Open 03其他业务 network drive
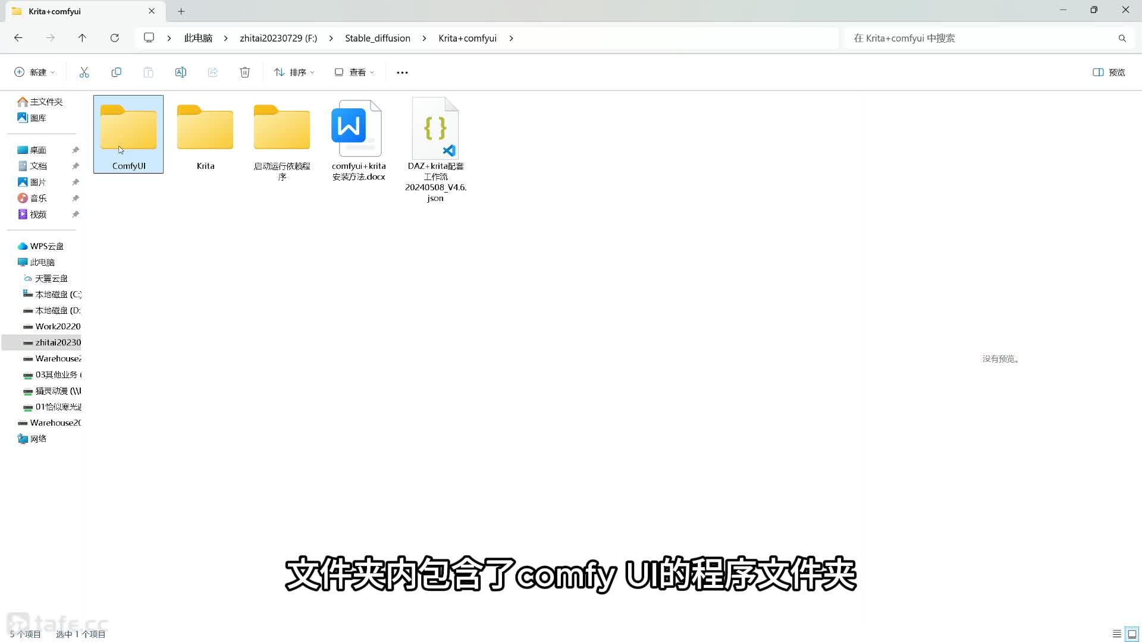 coord(52,374)
